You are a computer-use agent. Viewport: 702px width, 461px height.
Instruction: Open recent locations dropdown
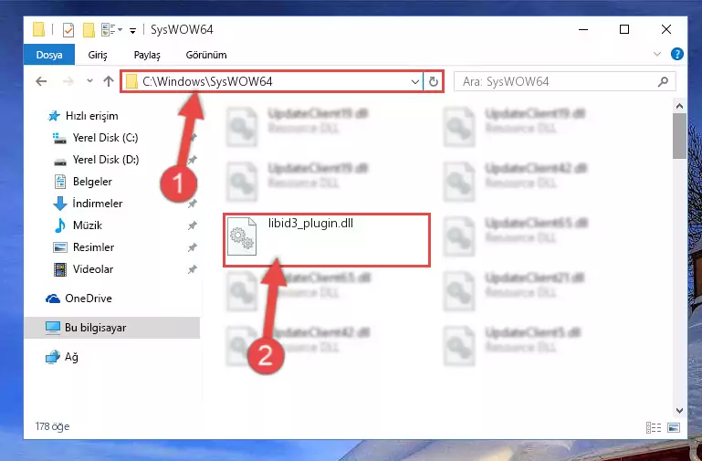click(89, 81)
